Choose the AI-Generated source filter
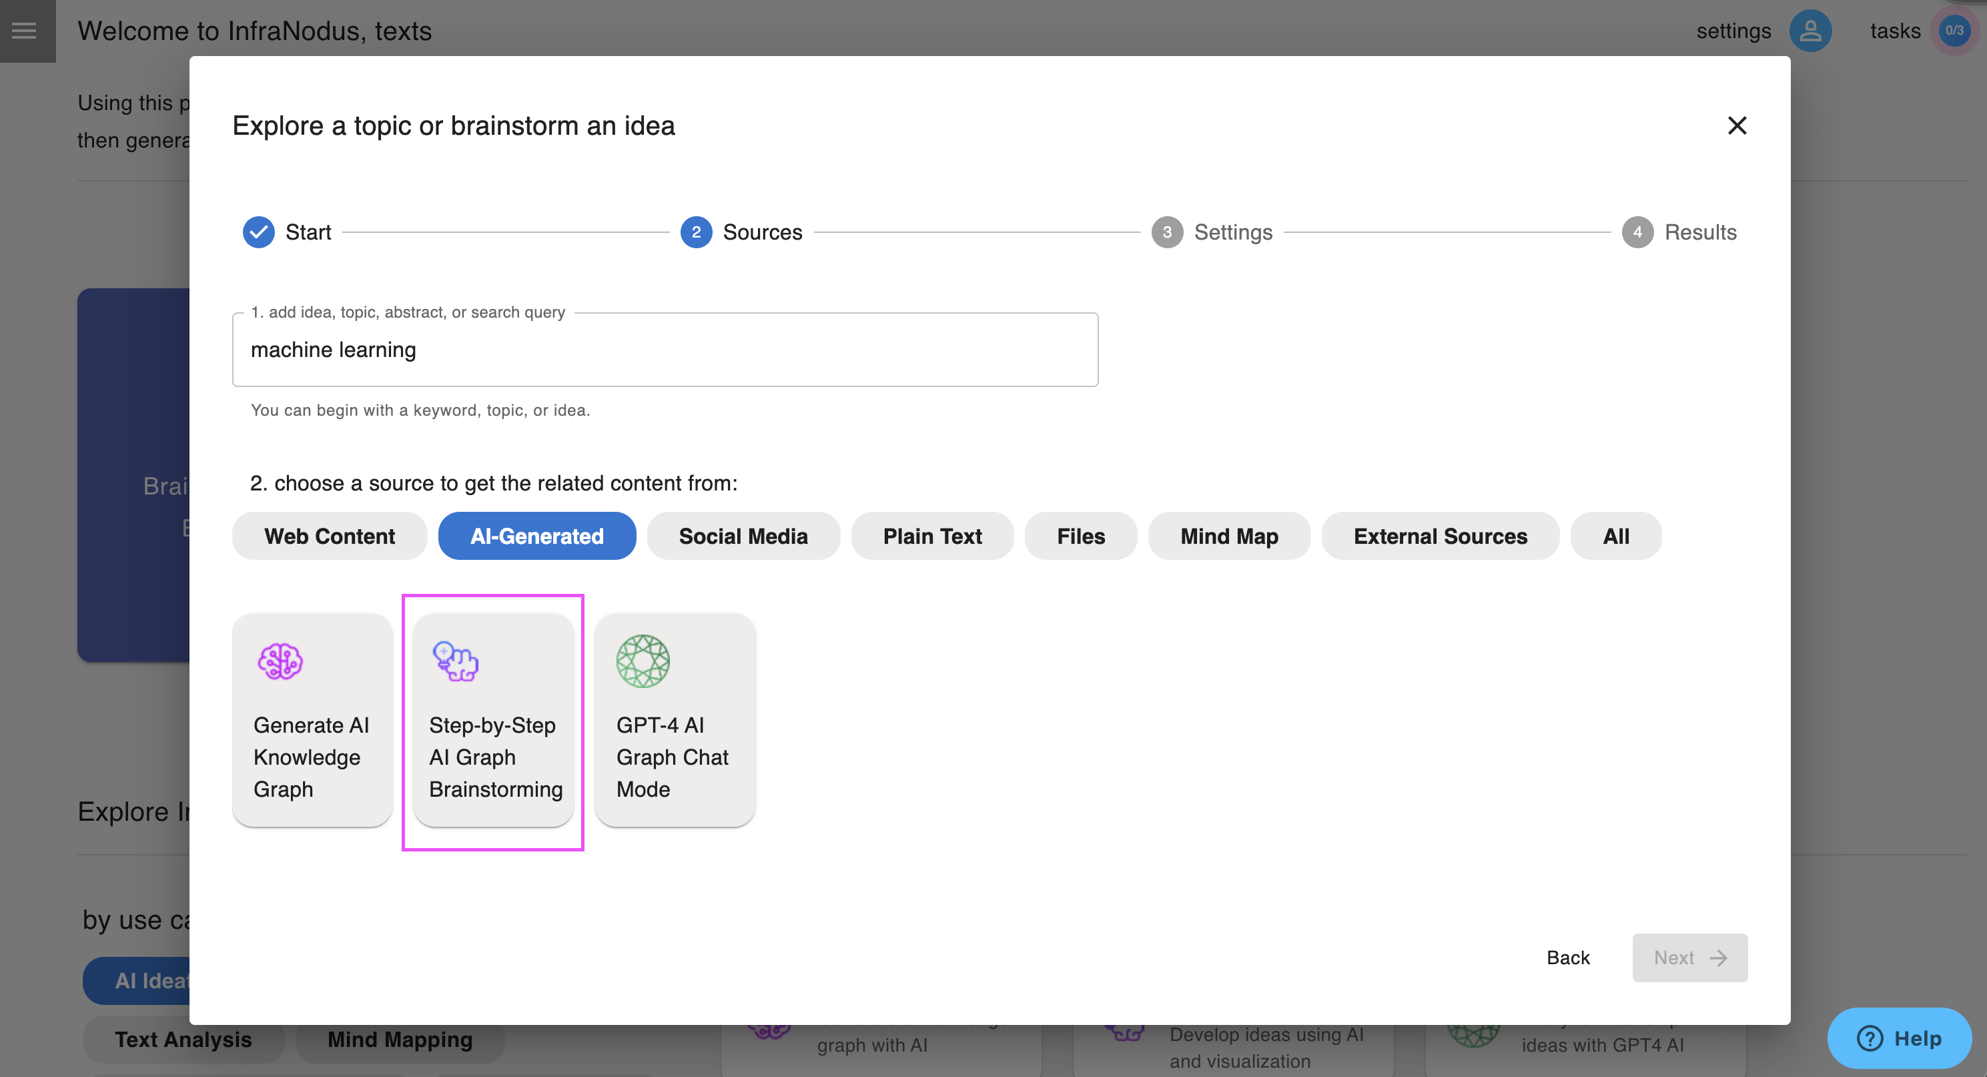Screen dimensions: 1987x1077 click(537, 535)
